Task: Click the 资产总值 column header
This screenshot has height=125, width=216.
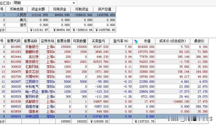Action: (105, 9)
